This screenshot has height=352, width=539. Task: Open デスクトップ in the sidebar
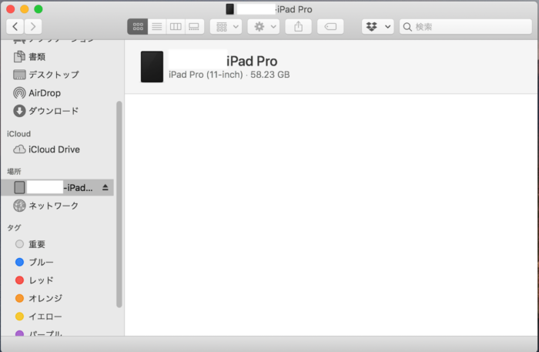[58, 75]
